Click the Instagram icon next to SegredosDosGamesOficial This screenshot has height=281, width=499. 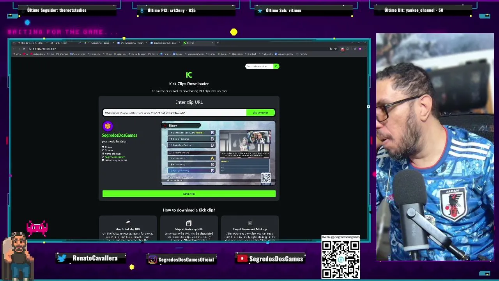tap(152, 260)
